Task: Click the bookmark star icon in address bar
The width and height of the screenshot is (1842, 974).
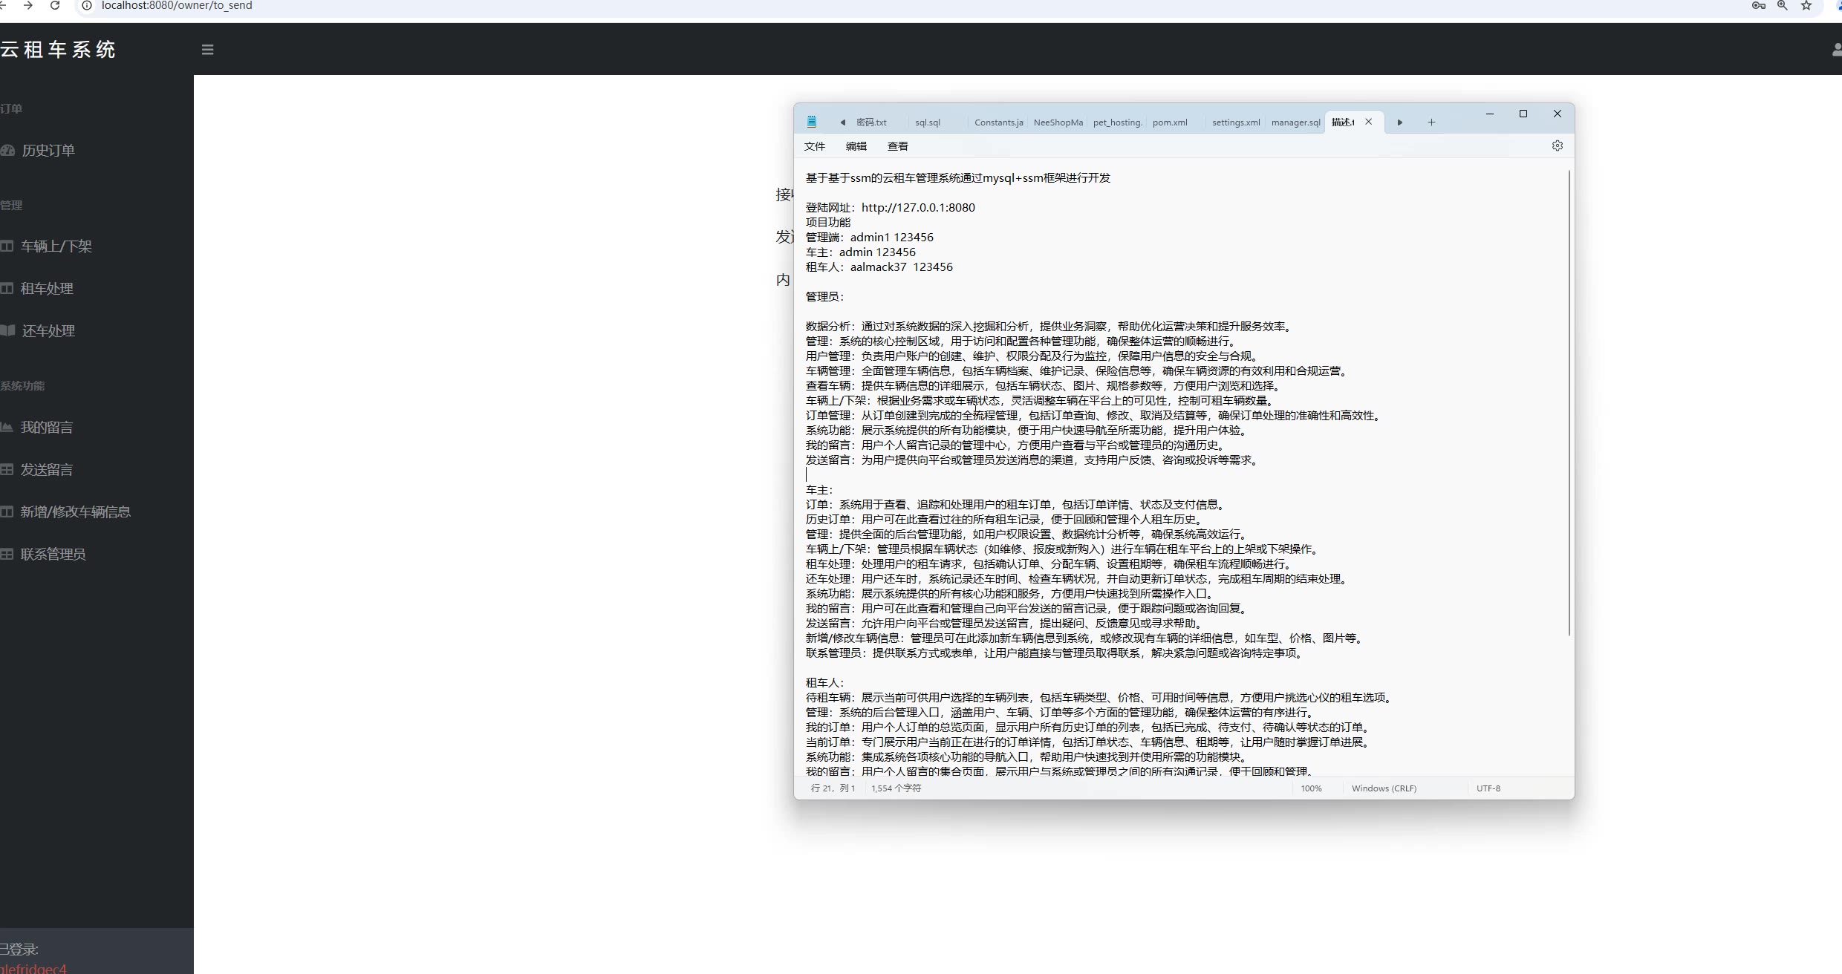Action: click(1806, 5)
